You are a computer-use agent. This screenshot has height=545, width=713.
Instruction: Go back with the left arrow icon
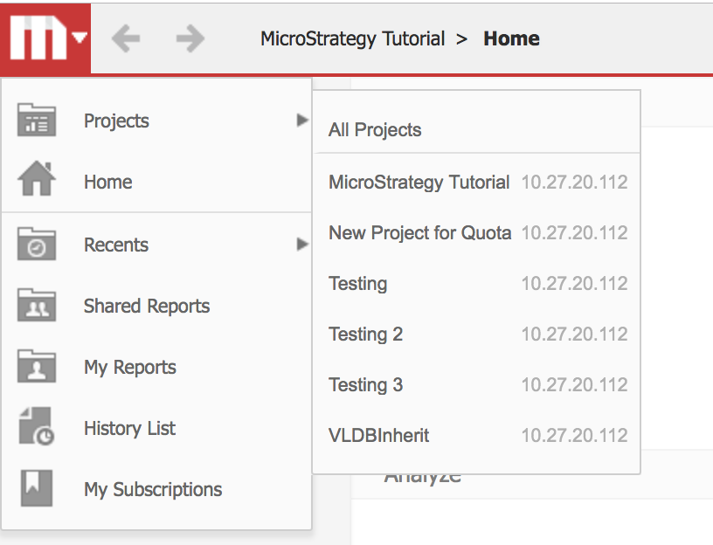[x=126, y=38]
